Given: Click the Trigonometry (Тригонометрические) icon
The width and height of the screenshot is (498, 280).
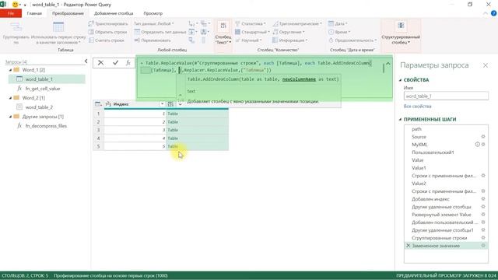Looking at the screenshot, I should tap(275, 23).
